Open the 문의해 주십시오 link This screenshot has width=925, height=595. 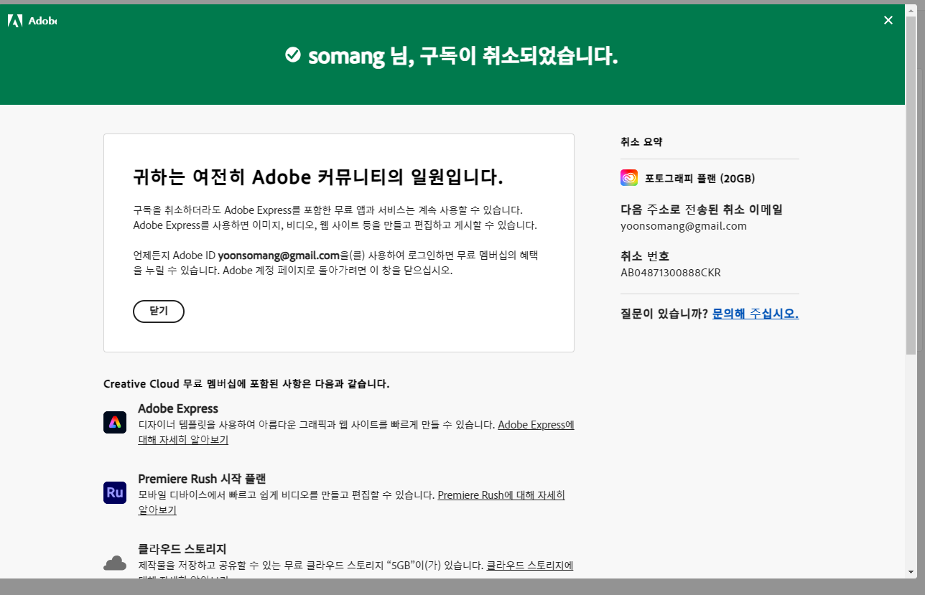[x=756, y=314]
